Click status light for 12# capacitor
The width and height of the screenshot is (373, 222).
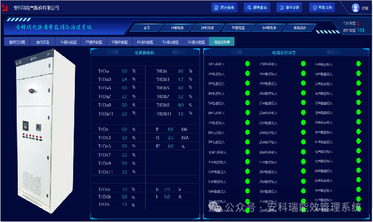(x=247, y=171)
